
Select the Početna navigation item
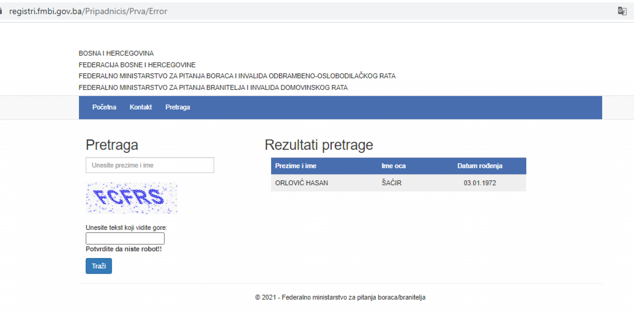104,107
